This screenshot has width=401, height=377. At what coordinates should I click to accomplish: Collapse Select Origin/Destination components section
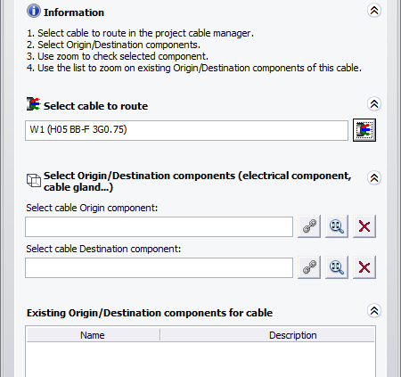tap(374, 178)
